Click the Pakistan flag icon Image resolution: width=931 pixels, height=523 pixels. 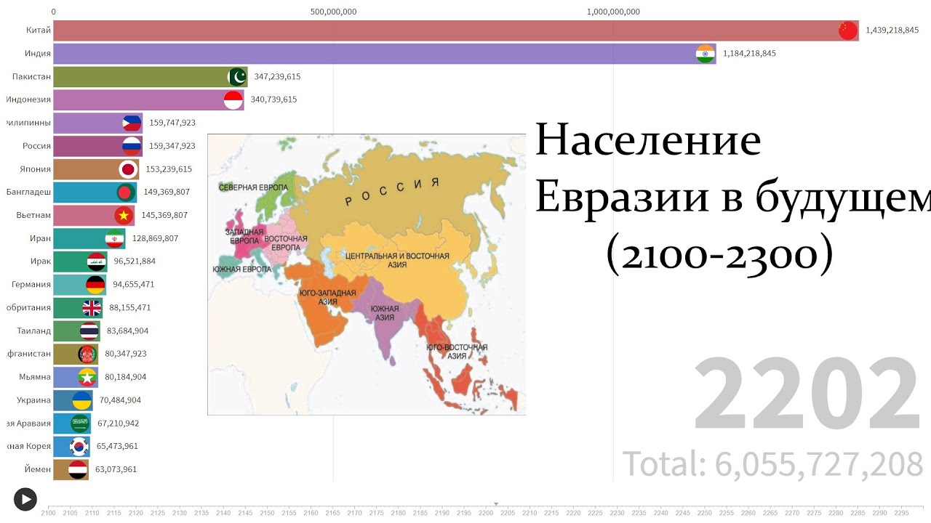coord(237,77)
